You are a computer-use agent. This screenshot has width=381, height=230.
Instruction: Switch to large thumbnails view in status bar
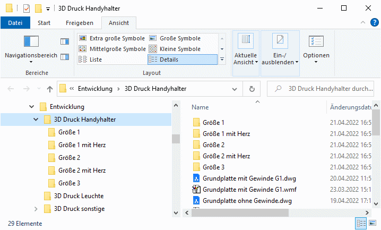(x=373, y=223)
